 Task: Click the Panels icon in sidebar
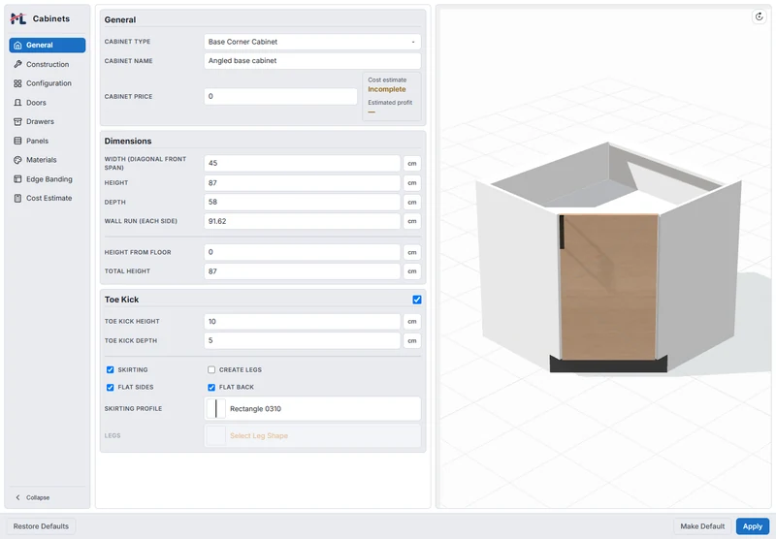click(x=17, y=141)
